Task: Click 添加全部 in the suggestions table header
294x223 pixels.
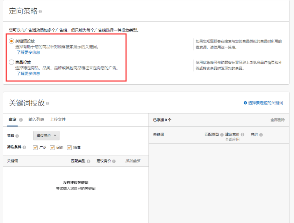Action: click(x=132, y=161)
